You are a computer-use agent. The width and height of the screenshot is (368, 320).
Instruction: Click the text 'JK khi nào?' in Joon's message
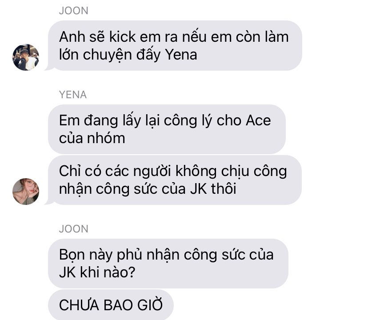(x=97, y=272)
